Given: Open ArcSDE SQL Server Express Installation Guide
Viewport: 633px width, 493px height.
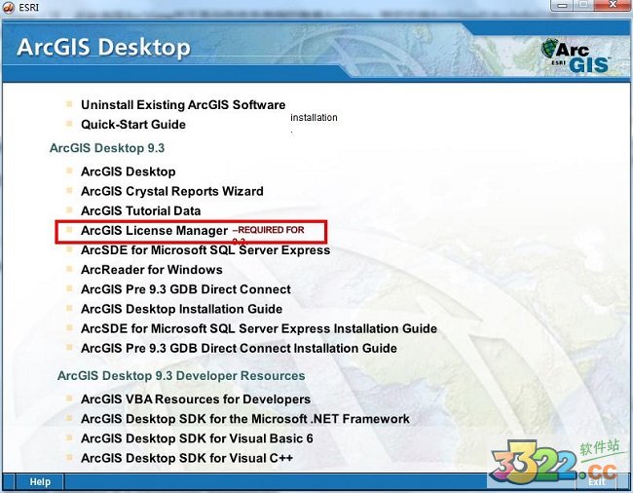Looking at the screenshot, I should pos(259,328).
